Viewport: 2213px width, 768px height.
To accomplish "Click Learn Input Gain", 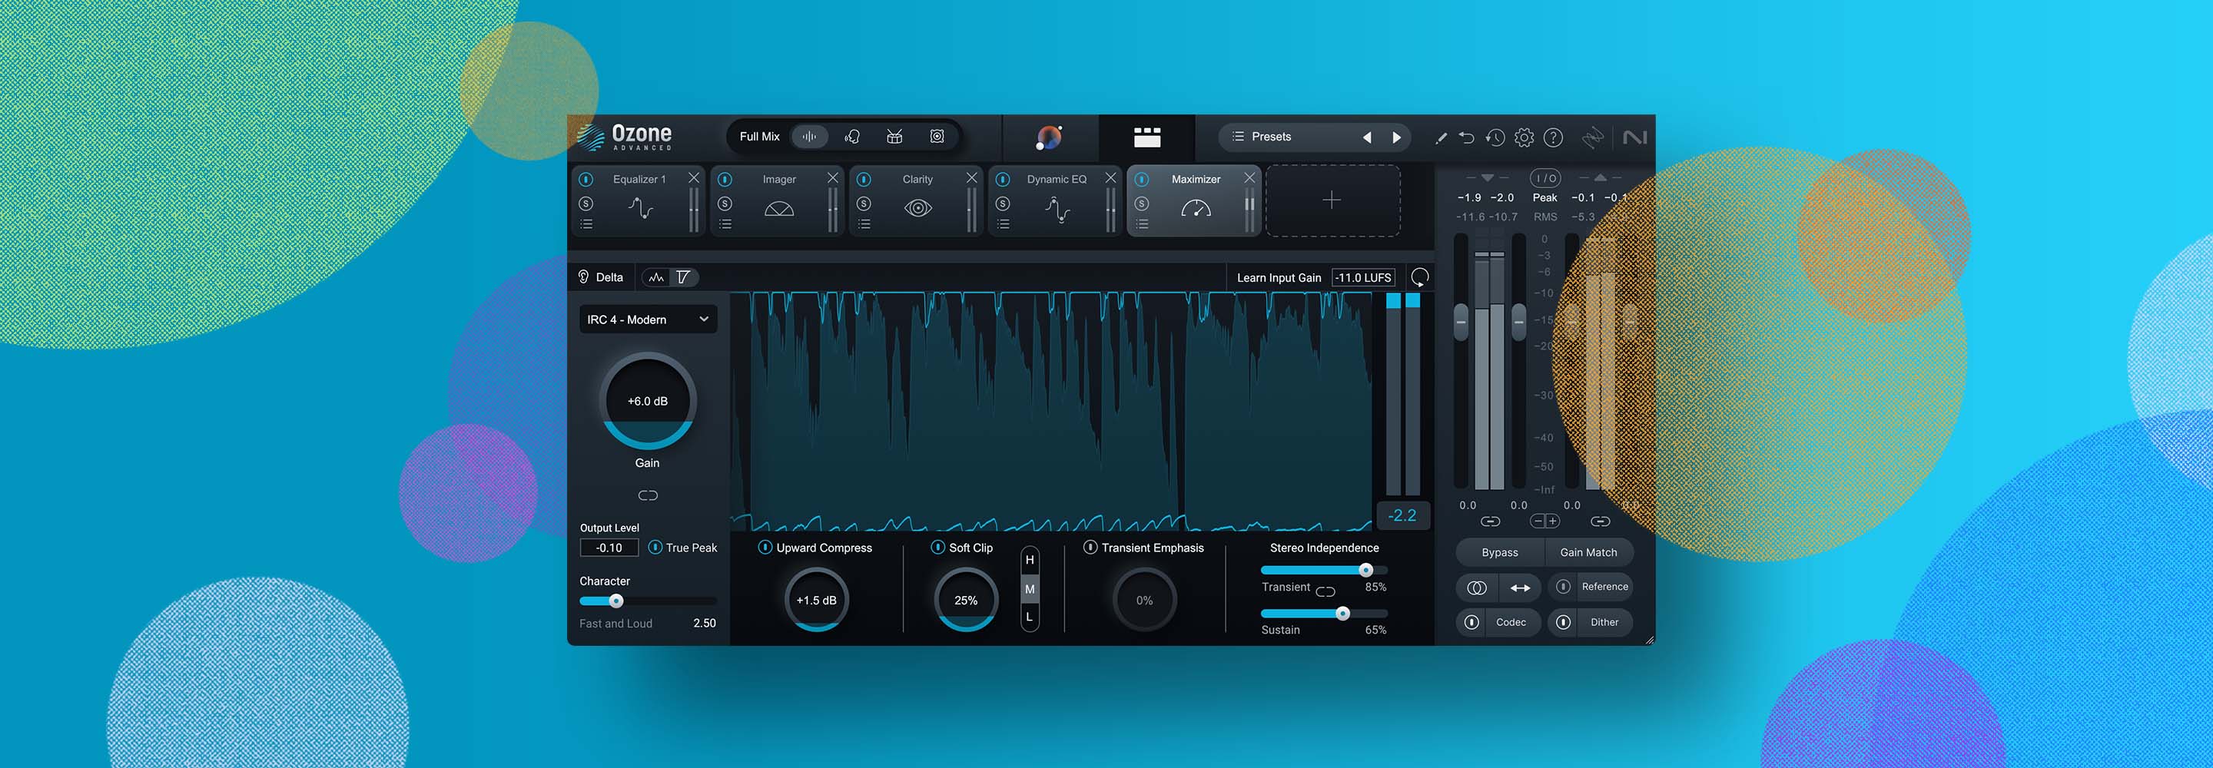I will 1279,278.
